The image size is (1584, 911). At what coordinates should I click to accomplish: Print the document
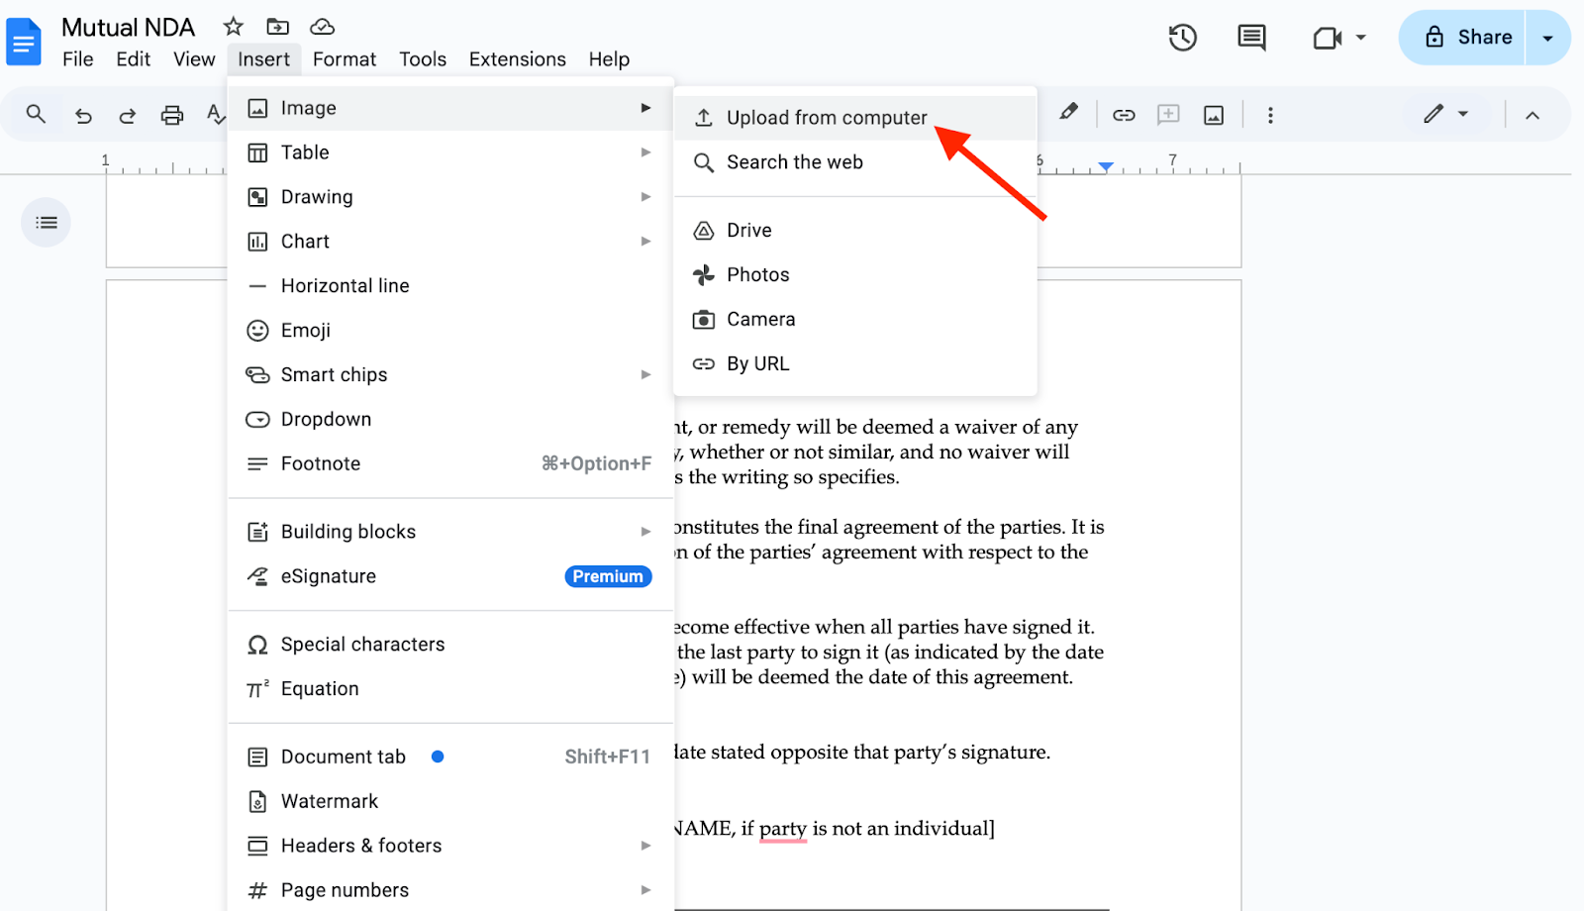pos(172,116)
